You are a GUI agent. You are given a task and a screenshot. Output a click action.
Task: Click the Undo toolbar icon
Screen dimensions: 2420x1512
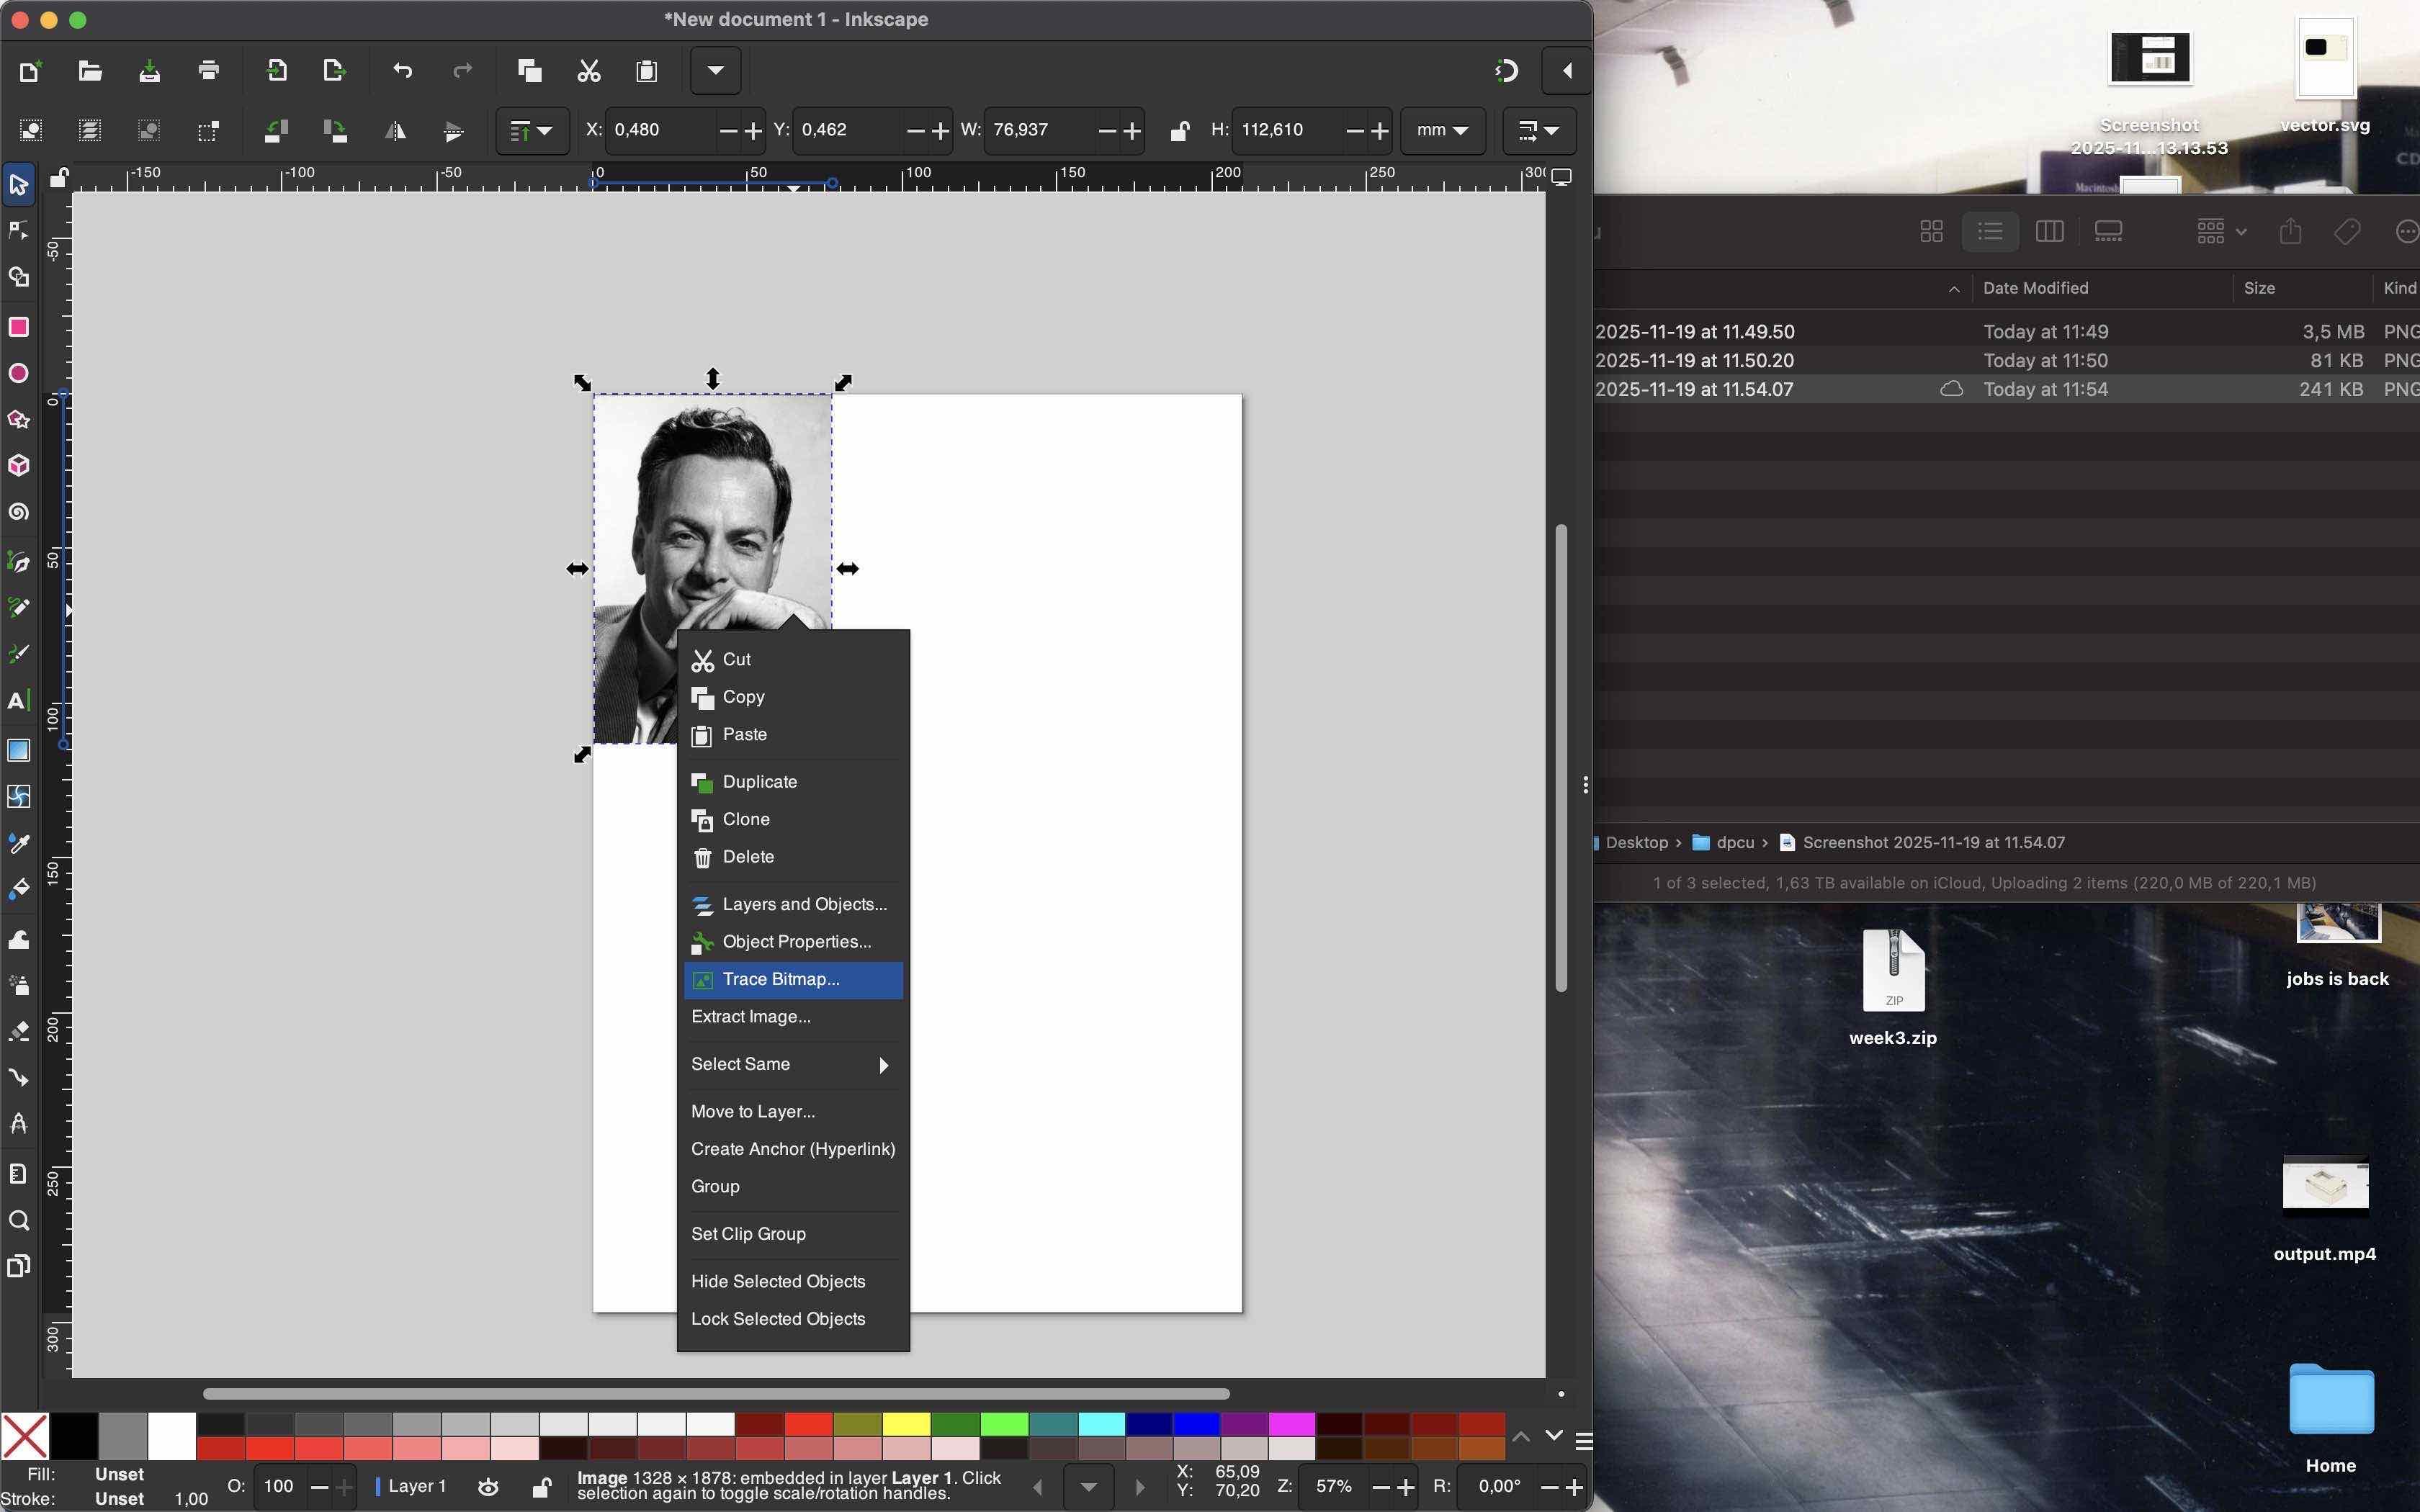pos(402,71)
